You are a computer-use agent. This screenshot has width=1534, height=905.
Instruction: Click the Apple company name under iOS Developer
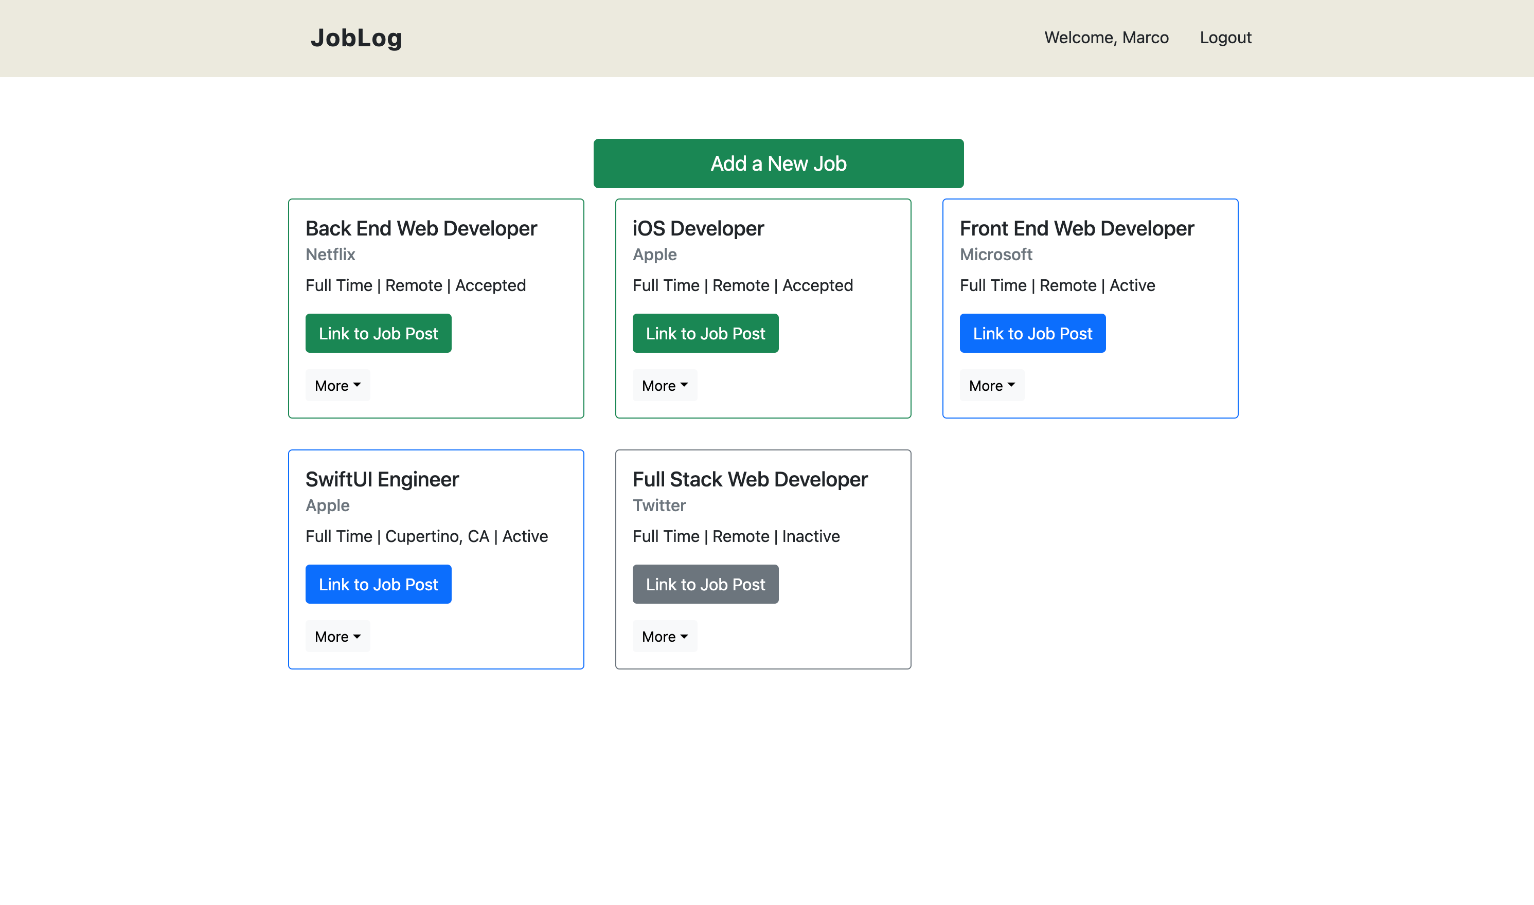pyautogui.click(x=654, y=255)
